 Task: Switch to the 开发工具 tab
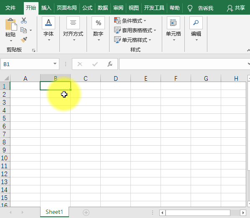pyautogui.click(x=154, y=8)
